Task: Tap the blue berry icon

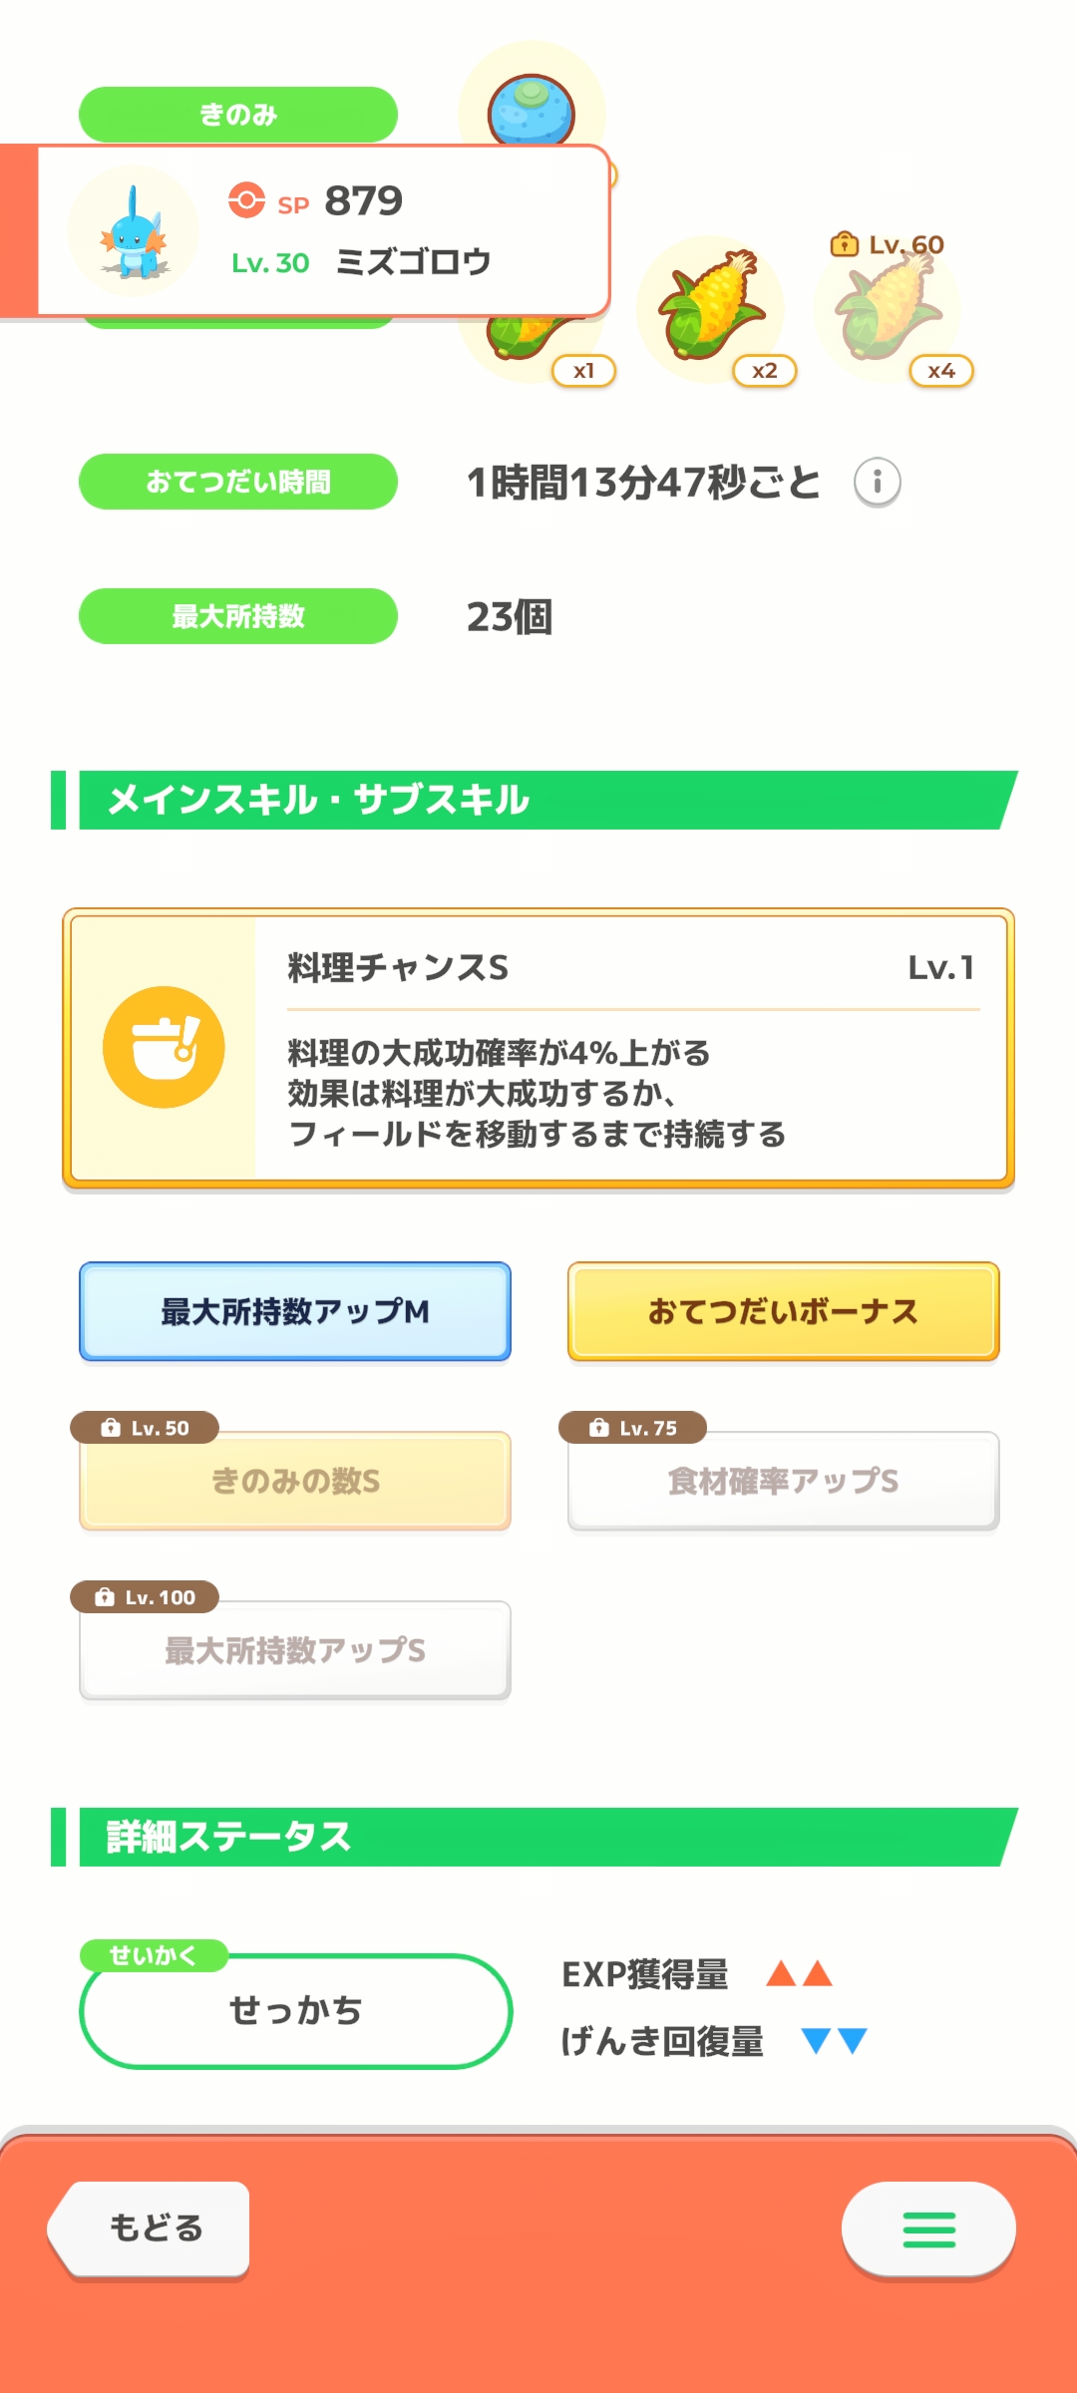Action: [532, 108]
